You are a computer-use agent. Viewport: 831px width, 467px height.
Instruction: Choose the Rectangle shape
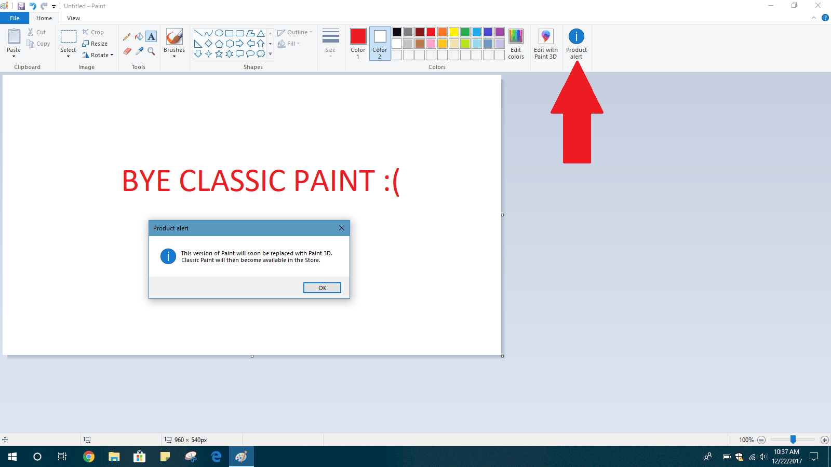[x=229, y=33]
